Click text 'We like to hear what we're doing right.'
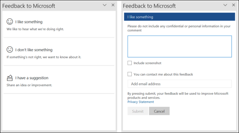The image size is (239, 133). 35,29
